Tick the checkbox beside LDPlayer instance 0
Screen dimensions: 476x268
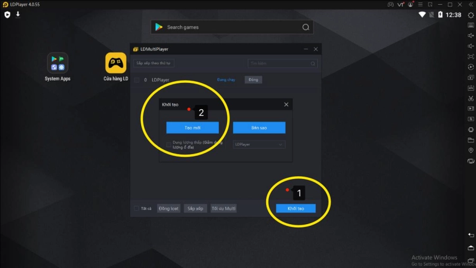(x=136, y=80)
